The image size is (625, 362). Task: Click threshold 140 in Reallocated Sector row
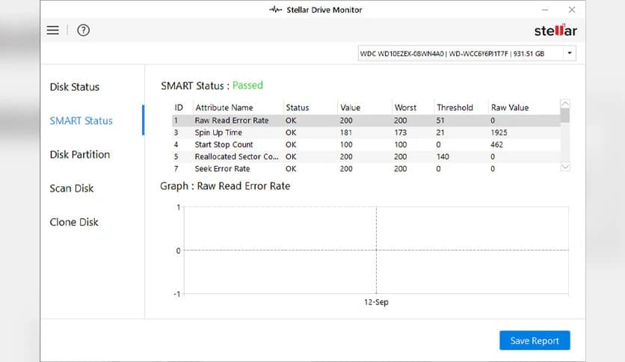click(443, 156)
